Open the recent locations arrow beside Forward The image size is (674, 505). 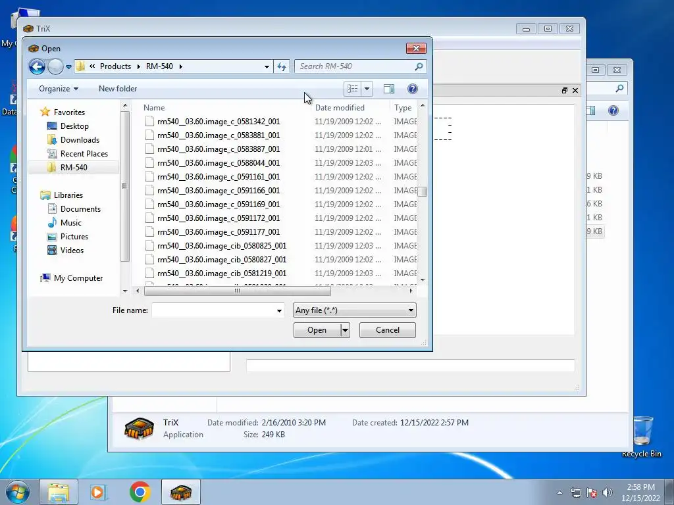tap(68, 67)
